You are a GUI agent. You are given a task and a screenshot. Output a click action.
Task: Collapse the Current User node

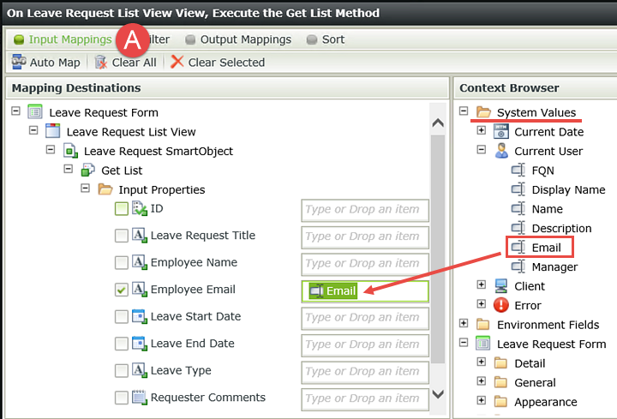(482, 149)
